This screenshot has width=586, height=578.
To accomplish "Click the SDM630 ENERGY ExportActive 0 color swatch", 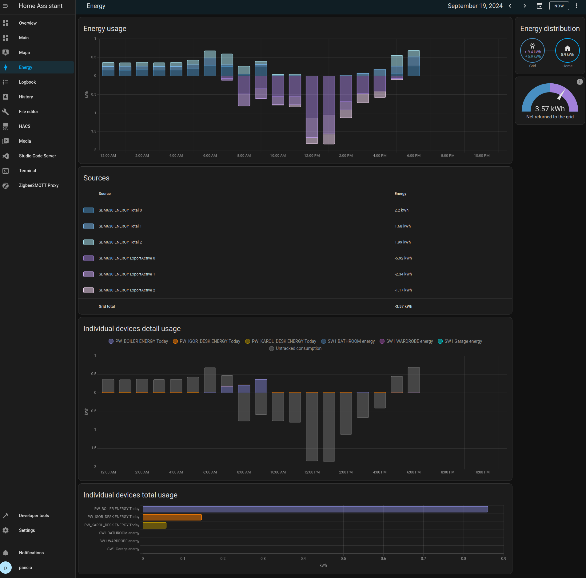I will (89, 258).
